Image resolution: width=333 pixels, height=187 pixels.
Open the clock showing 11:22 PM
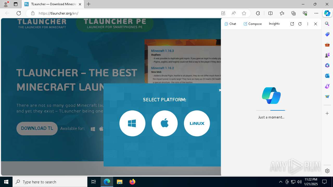(311, 182)
